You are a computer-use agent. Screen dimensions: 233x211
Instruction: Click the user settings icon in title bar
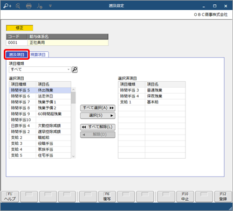pos(39,6)
